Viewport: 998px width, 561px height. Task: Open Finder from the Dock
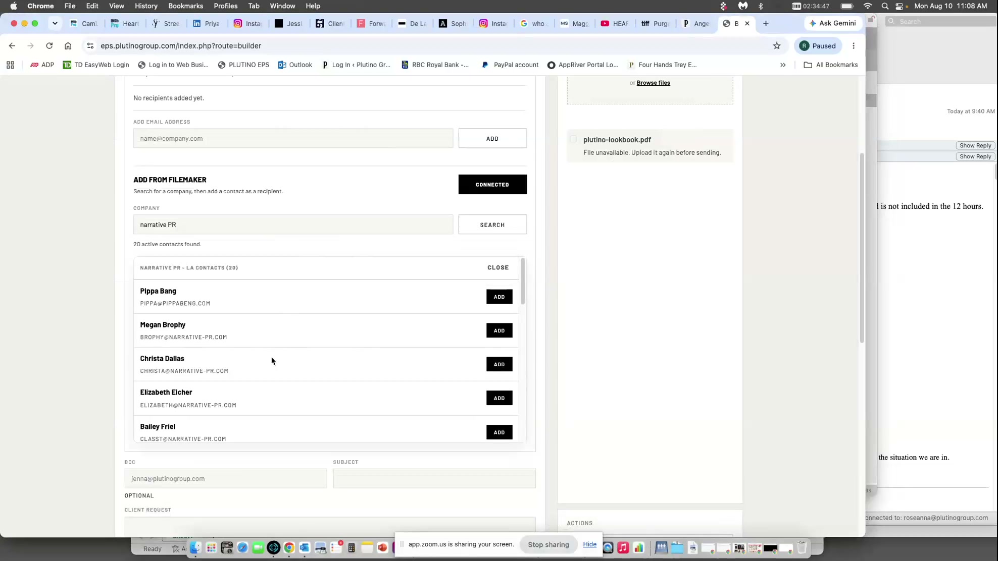pyautogui.click(x=195, y=548)
